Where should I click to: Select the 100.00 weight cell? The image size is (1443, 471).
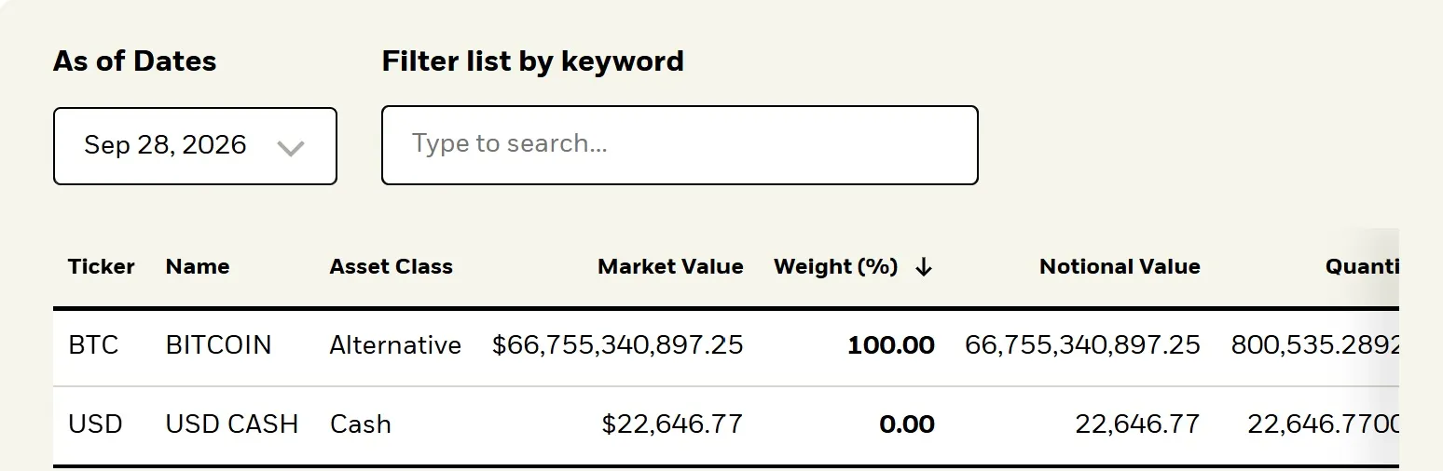(891, 345)
